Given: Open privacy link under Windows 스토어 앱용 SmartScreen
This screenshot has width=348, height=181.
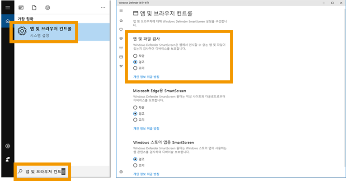Looking at the screenshot, I should tap(146, 174).
